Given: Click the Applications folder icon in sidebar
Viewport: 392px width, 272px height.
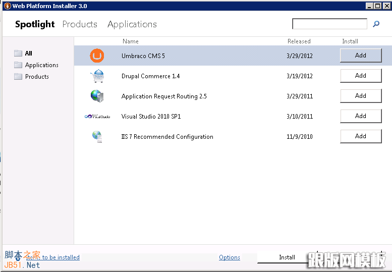Looking at the screenshot, I should click(18, 65).
